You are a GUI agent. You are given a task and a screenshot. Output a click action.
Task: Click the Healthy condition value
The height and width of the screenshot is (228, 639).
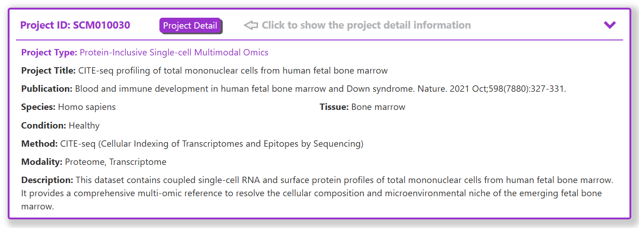pos(84,125)
